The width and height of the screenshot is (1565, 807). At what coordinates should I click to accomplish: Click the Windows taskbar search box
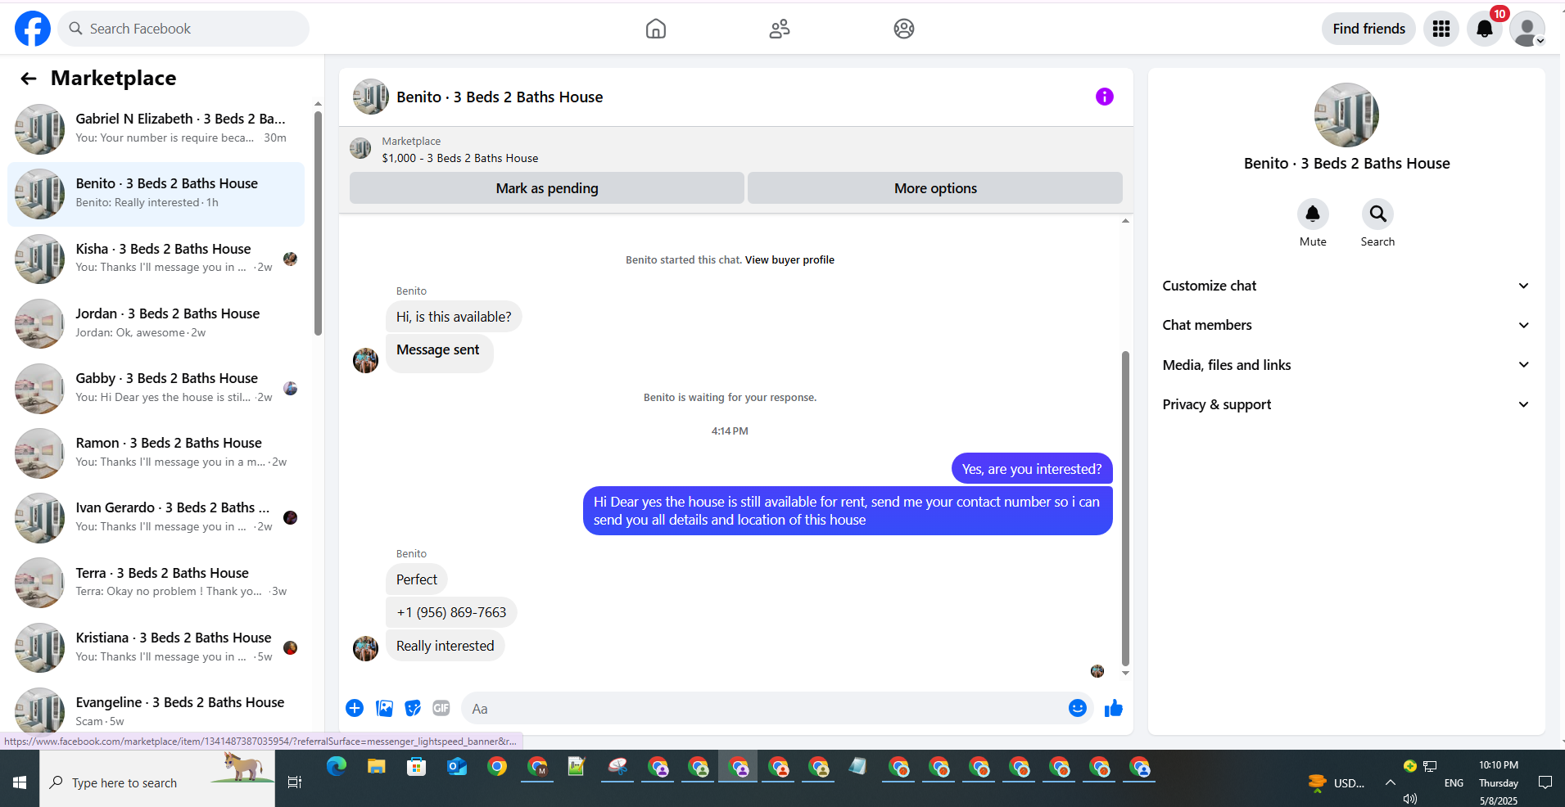click(157, 782)
